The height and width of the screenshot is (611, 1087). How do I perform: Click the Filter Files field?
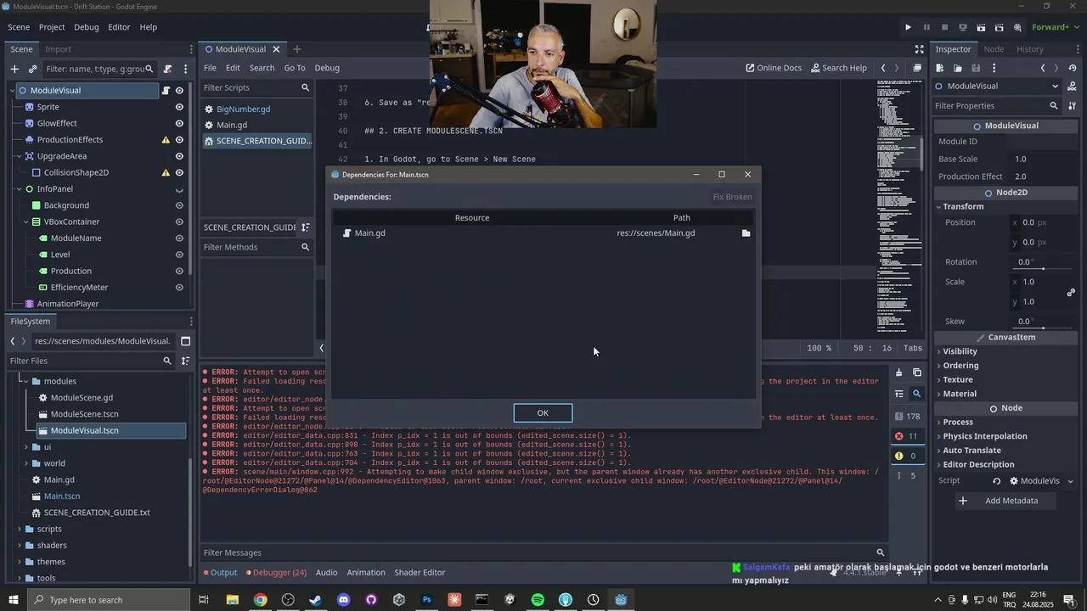pyautogui.click(x=90, y=362)
